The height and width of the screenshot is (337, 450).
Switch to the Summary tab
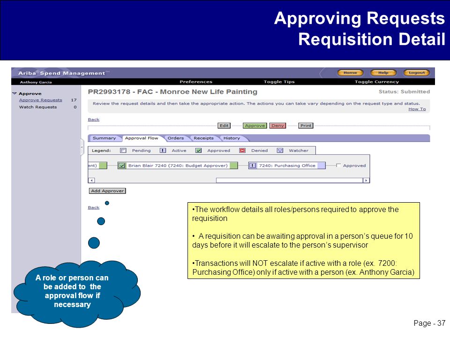(x=104, y=138)
